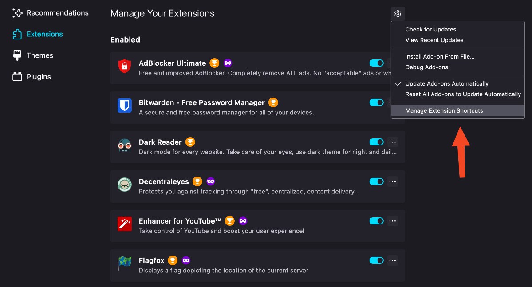Choose Check for Updates from menu
This screenshot has height=287, width=532.
click(x=431, y=29)
